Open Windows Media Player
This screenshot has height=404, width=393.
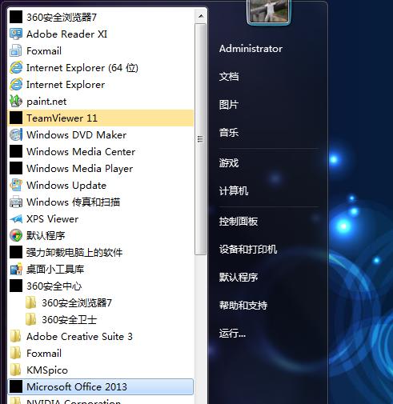(x=101, y=169)
